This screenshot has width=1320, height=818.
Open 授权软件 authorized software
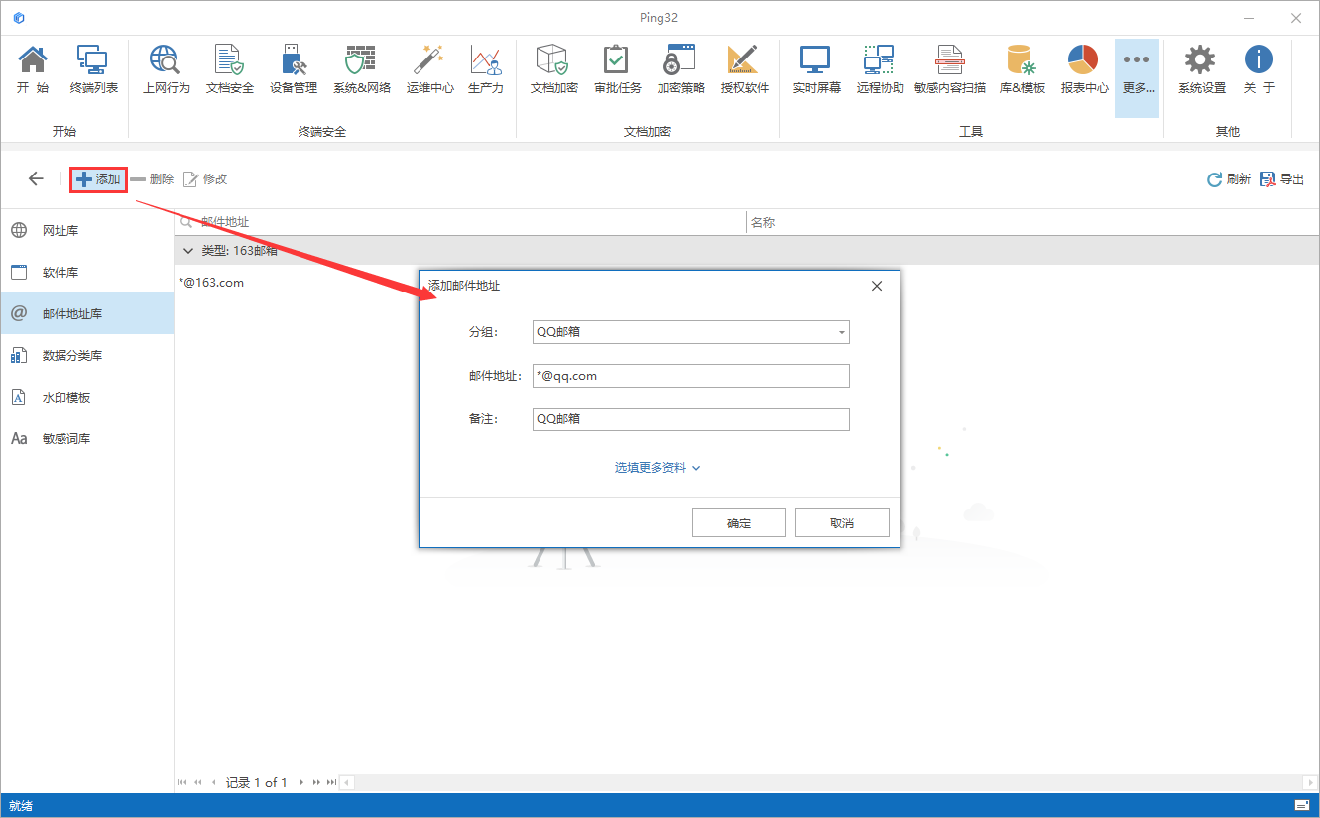[x=744, y=69]
